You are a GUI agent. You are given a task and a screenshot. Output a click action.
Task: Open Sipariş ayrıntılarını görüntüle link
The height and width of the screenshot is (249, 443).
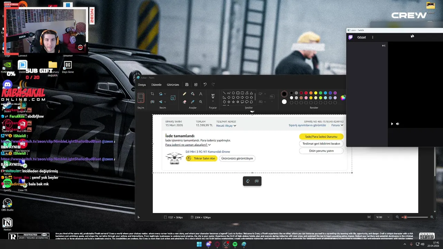tap(307, 125)
